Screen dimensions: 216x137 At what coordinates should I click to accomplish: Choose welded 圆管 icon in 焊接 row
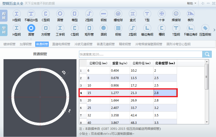[x=60, y=14]
